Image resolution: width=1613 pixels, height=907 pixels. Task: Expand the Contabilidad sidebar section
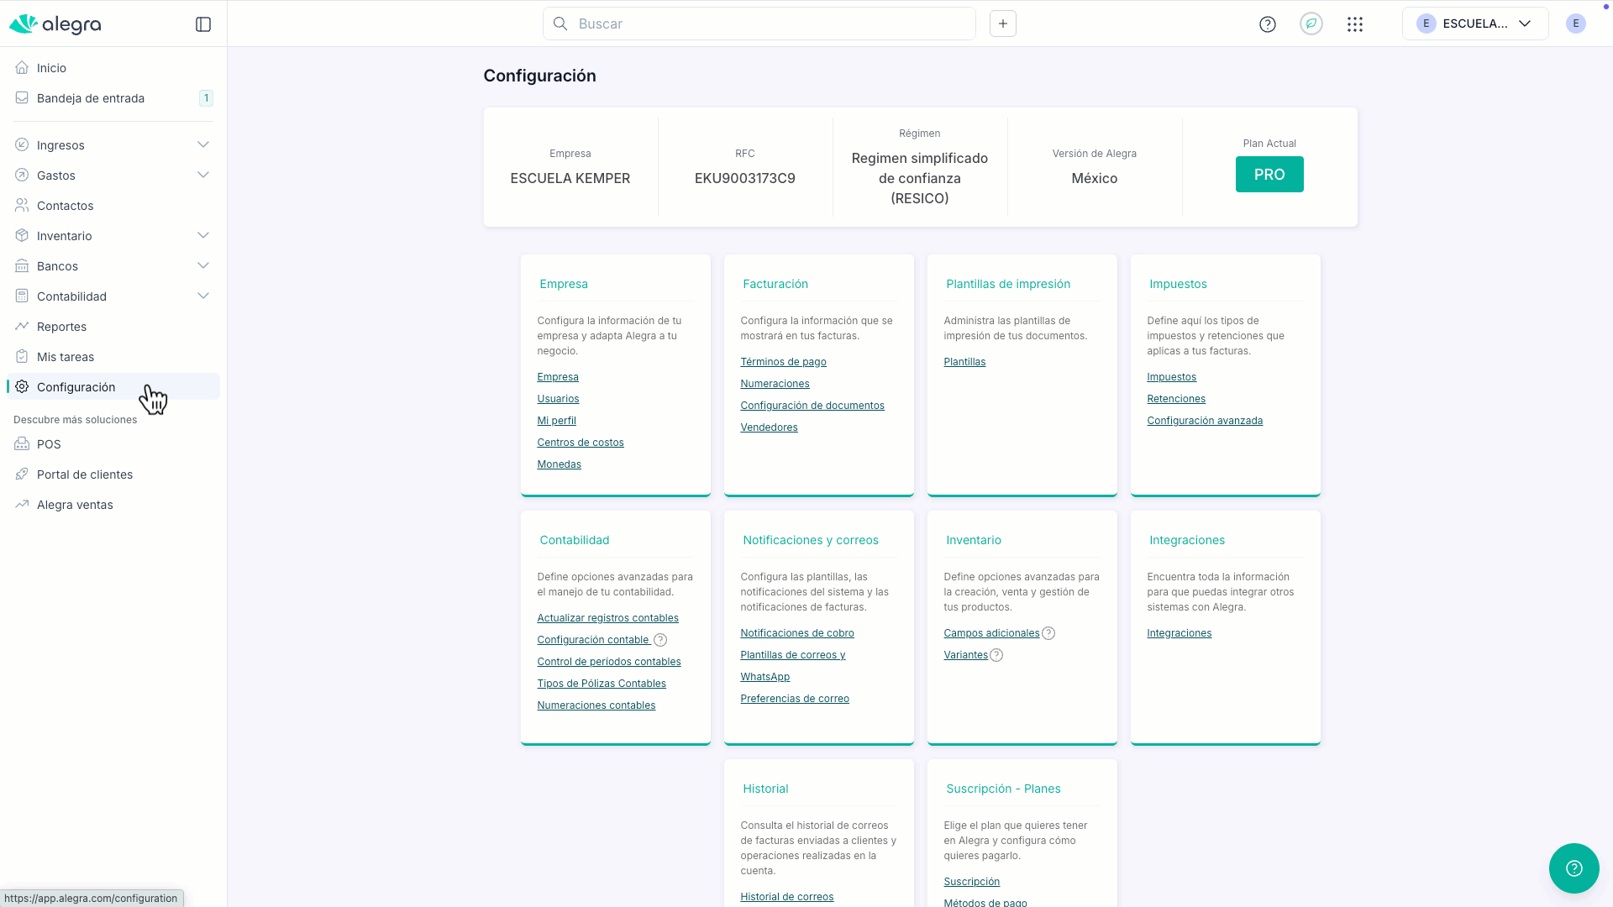[203, 296]
